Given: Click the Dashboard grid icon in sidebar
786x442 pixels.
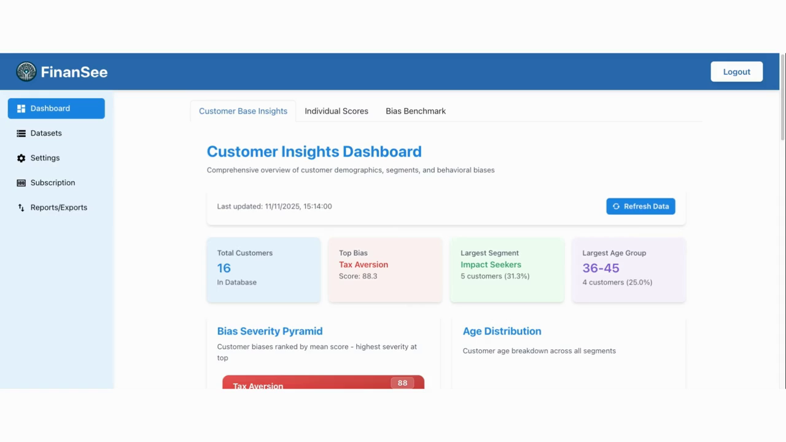Looking at the screenshot, I should point(21,109).
